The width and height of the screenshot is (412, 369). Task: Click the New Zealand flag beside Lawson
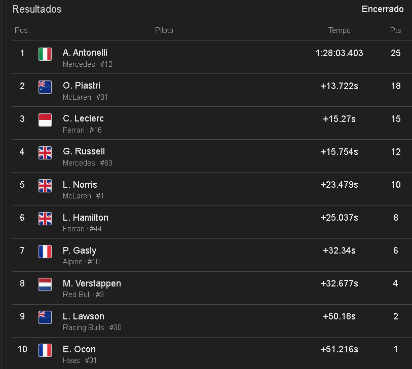click(x=45, y=317)
